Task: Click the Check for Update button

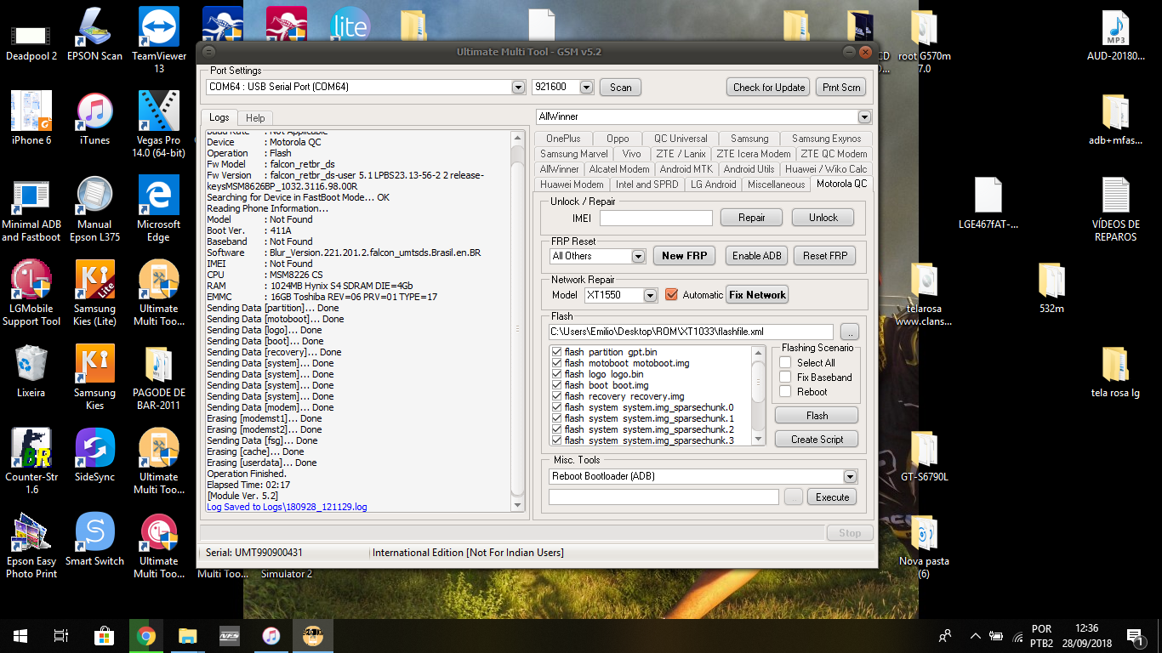Action: [x=769, y=87]
